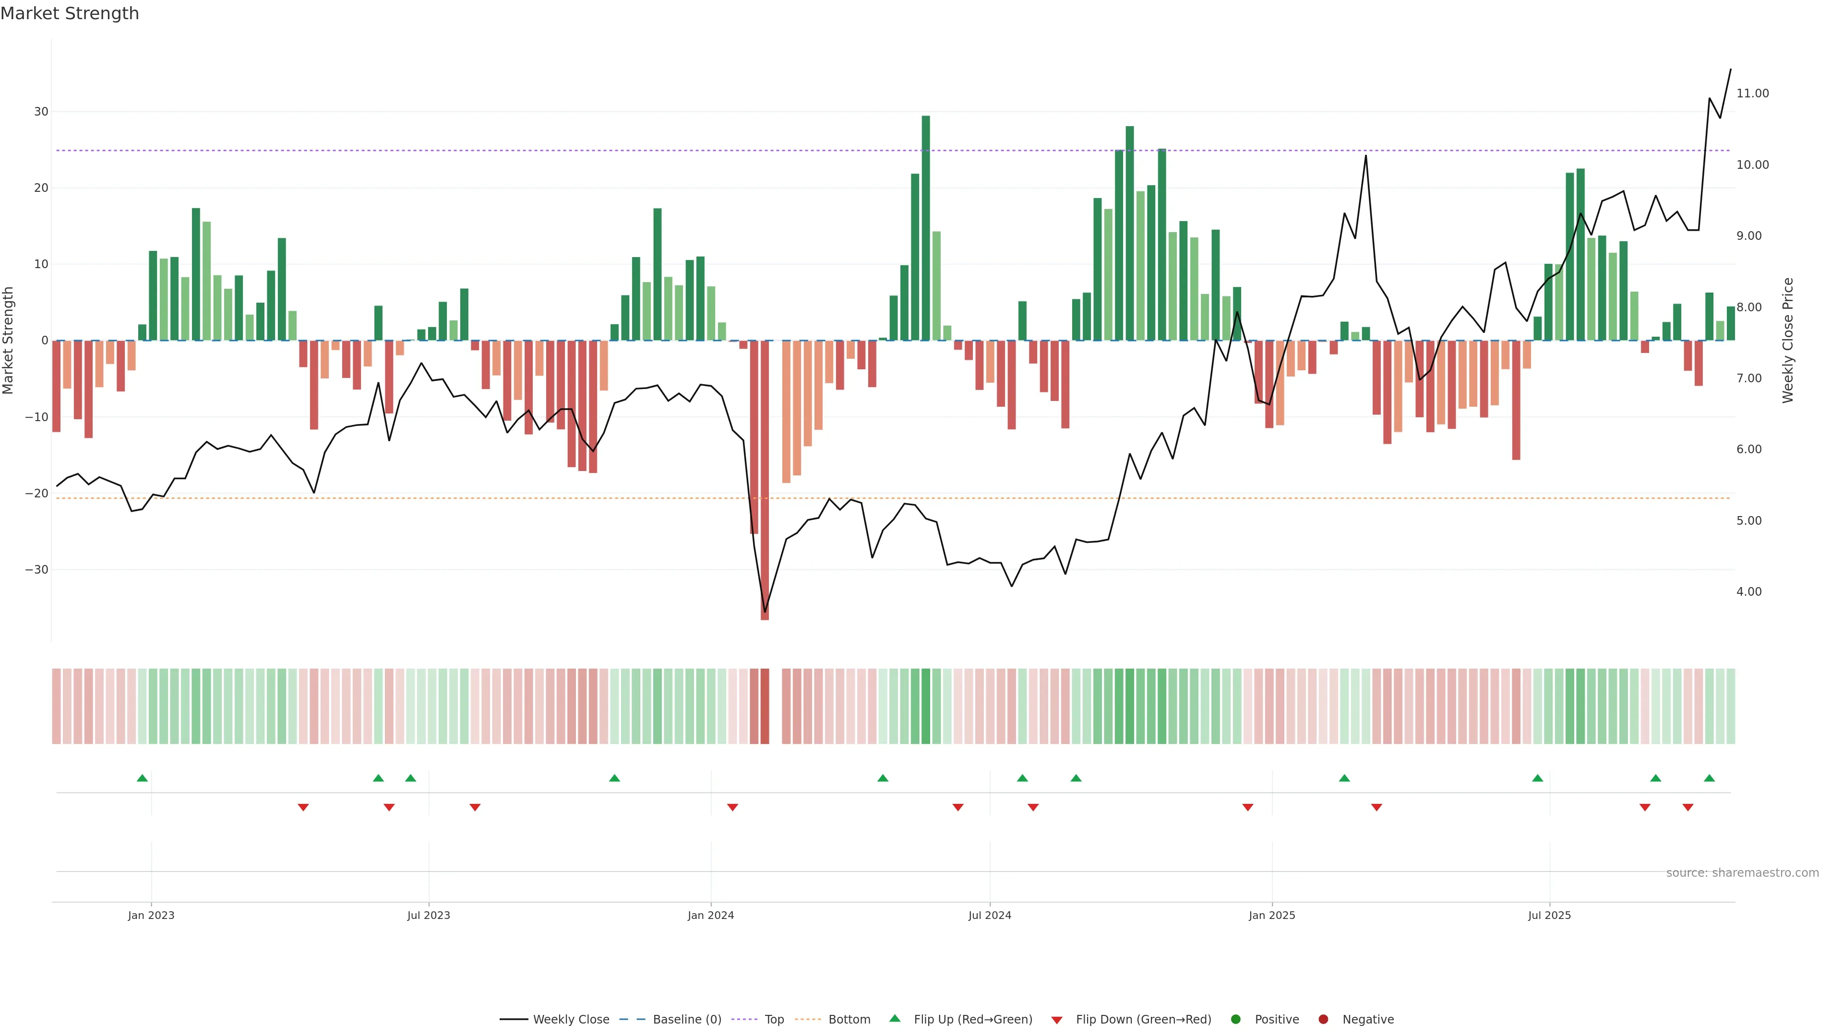Click the source: sharemaestro.com text
Image resolution: width=1843 pixels, height=1036 pixels.
pyautogui.click(x=1742, y=873)
